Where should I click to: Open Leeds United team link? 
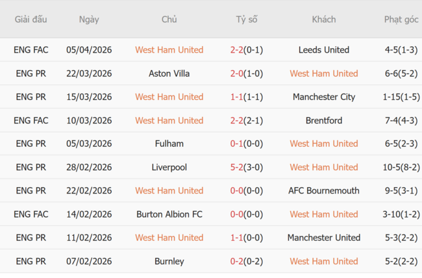[323, 50]
